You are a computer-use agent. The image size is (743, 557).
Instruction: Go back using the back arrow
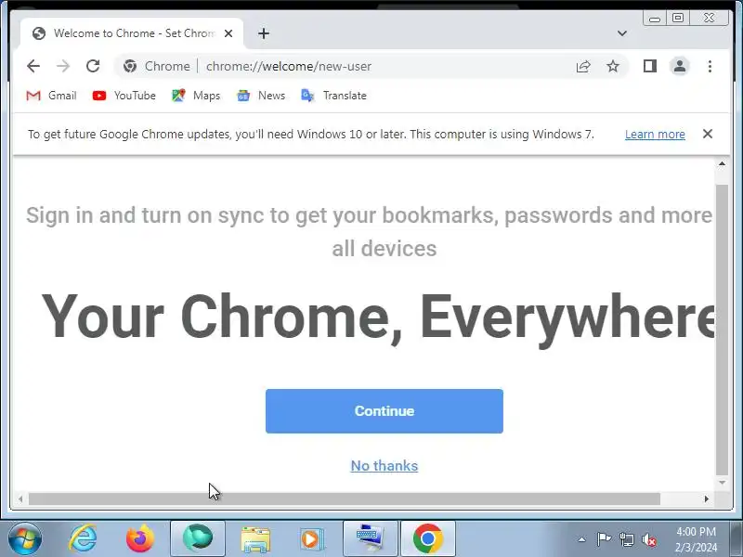(33, 66)
